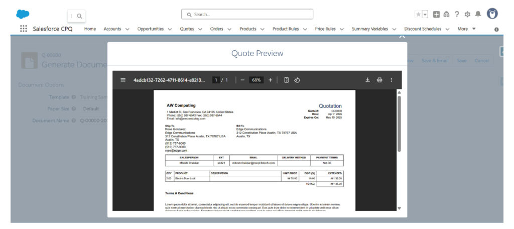
Task: Expand the Opportunities tab chevron
Action: point(170,29)
